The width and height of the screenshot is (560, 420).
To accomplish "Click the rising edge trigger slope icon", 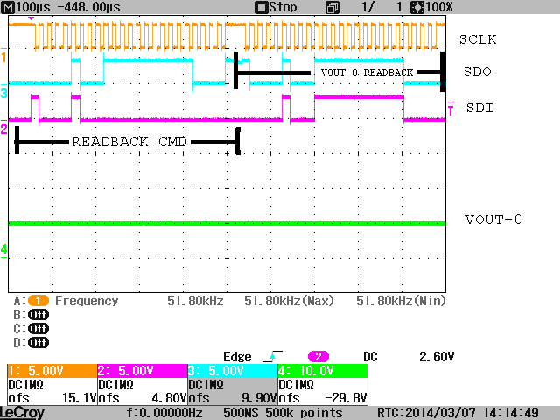I will pos(272,356).
